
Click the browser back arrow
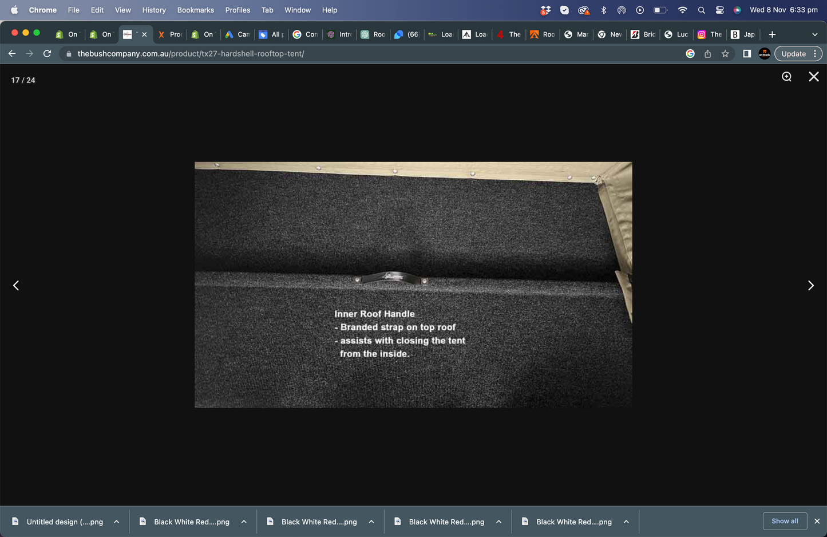pos(12,54)
